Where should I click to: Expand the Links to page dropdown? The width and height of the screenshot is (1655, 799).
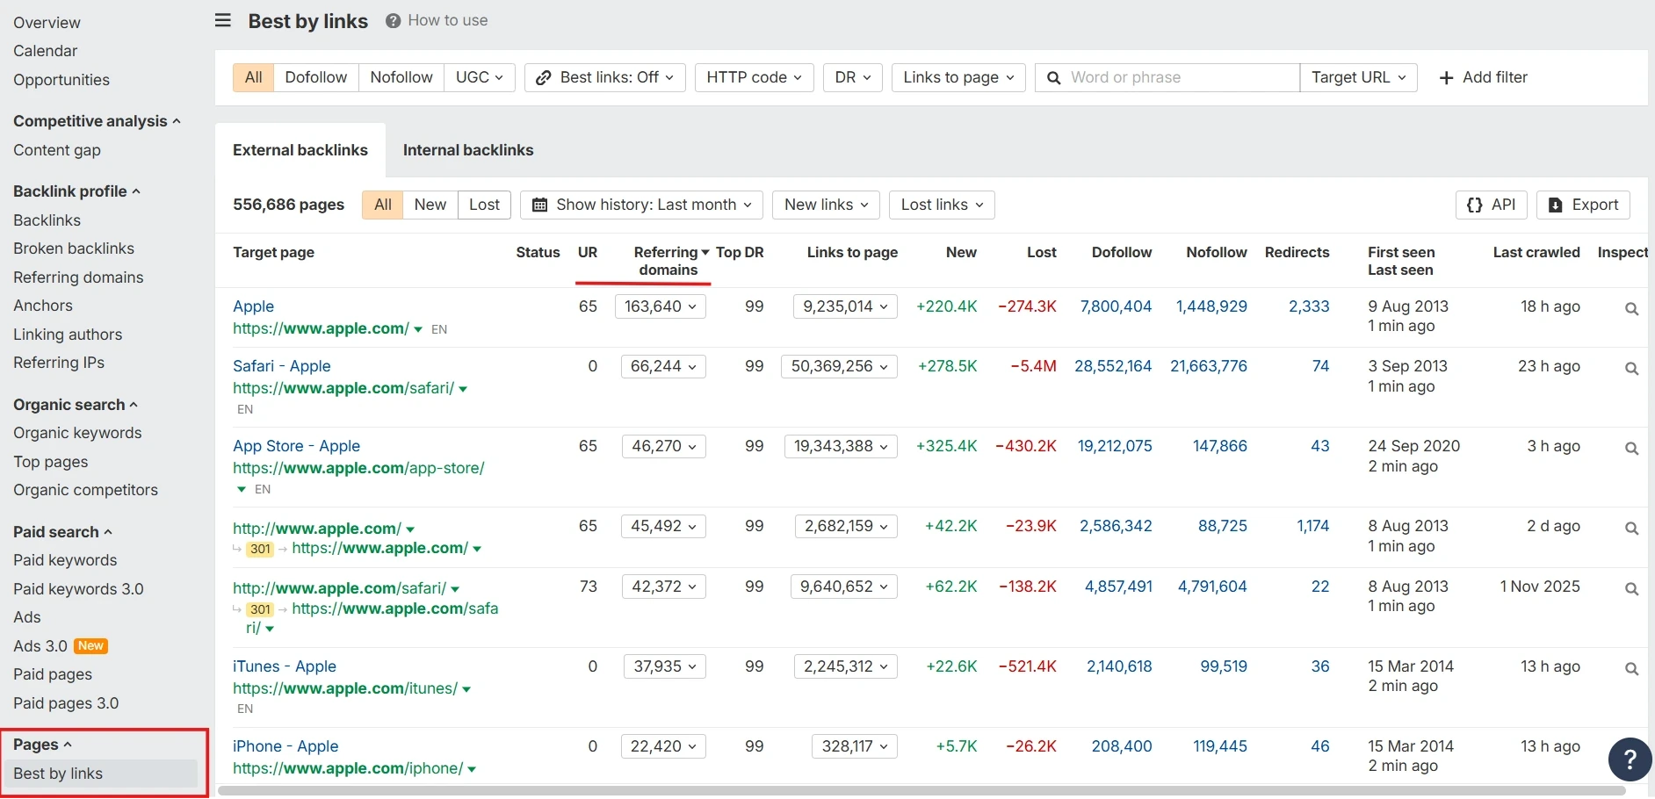pyautogui.click(x=958, y=77)
